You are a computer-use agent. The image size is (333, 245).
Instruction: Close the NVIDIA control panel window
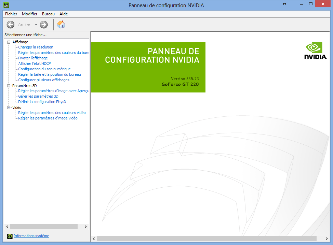[323, 4]
